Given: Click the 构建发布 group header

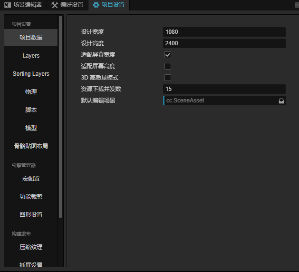Looking at the screenshot, I should [21, 234].
